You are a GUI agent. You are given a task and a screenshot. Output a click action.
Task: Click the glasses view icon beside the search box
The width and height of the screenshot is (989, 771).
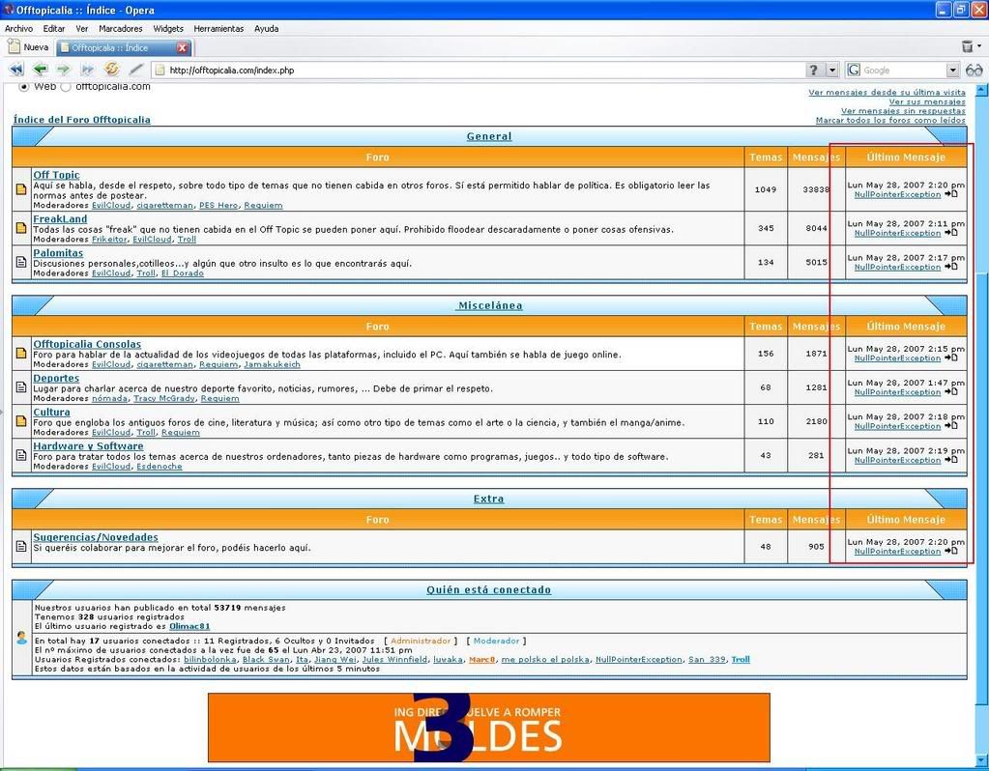[x=974, y=70]
